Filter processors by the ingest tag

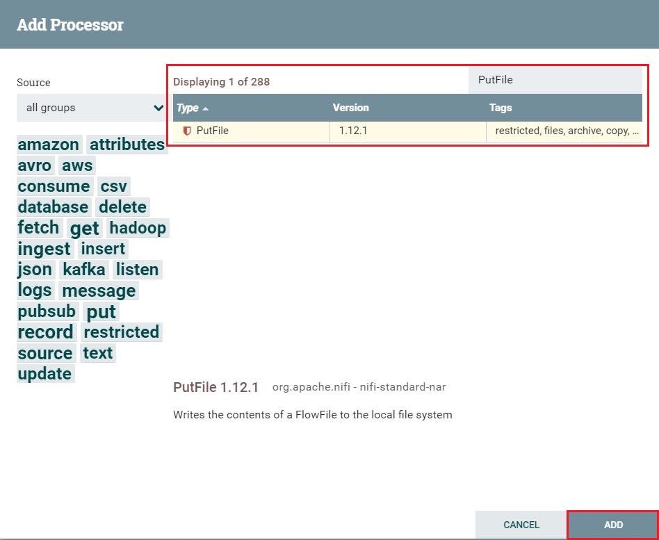[x=44, y=249]
